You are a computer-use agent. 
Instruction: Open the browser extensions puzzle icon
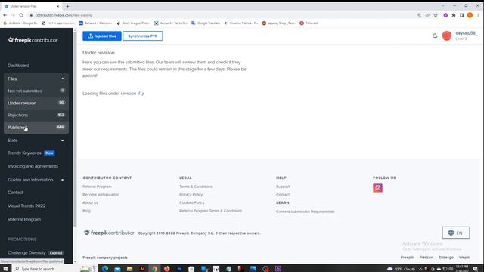454,15
